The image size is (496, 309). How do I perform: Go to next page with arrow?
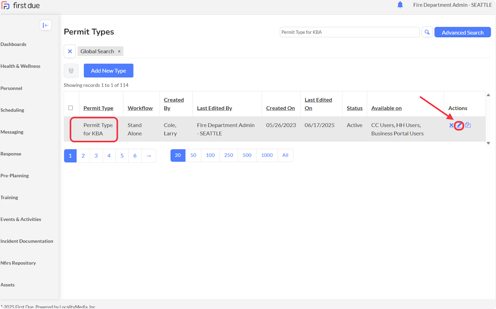click(x=149, y=155)
